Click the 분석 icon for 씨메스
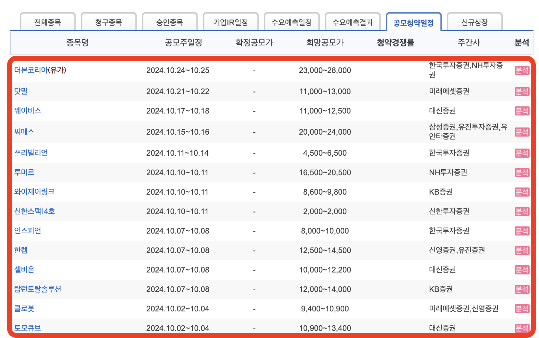 [x=522, y=132]
